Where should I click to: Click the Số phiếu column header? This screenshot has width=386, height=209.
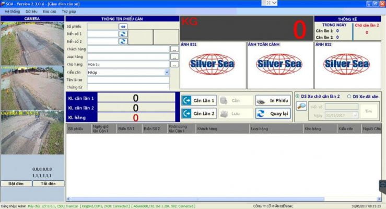(x=78, y=129)
